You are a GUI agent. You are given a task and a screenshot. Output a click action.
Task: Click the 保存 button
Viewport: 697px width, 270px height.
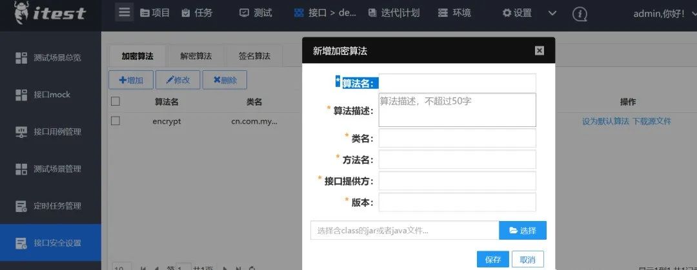(x=493, y=259)
